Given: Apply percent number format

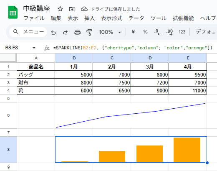Looking at the screenshot, I should [145, 32].
